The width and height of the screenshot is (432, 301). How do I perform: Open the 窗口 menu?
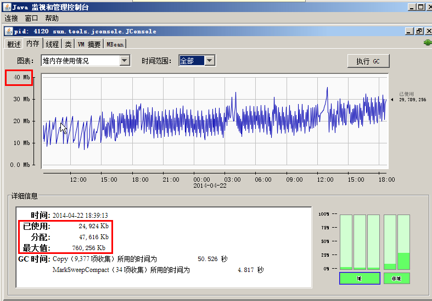tap(31, 19)
